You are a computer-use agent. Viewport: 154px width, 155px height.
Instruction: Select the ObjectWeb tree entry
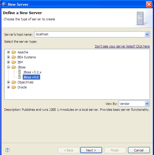(25, 82)
